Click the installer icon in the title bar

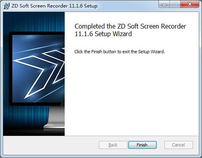pyautogui.click(x=7, y=6)
